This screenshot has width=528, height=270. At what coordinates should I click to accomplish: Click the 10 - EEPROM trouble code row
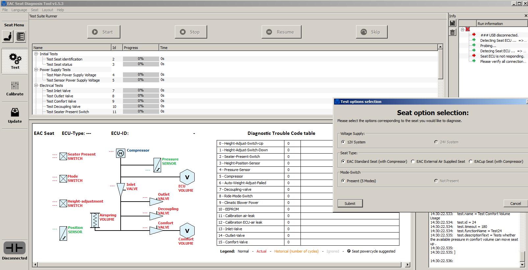275,209
